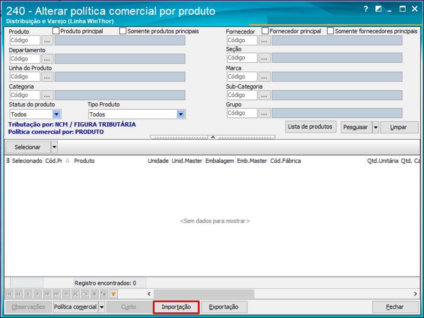The height and width of the screenshot is (318, 424).
Task: Click the Fornecedor Código input field
Action: pyautogui.click(x=242, y=40)
